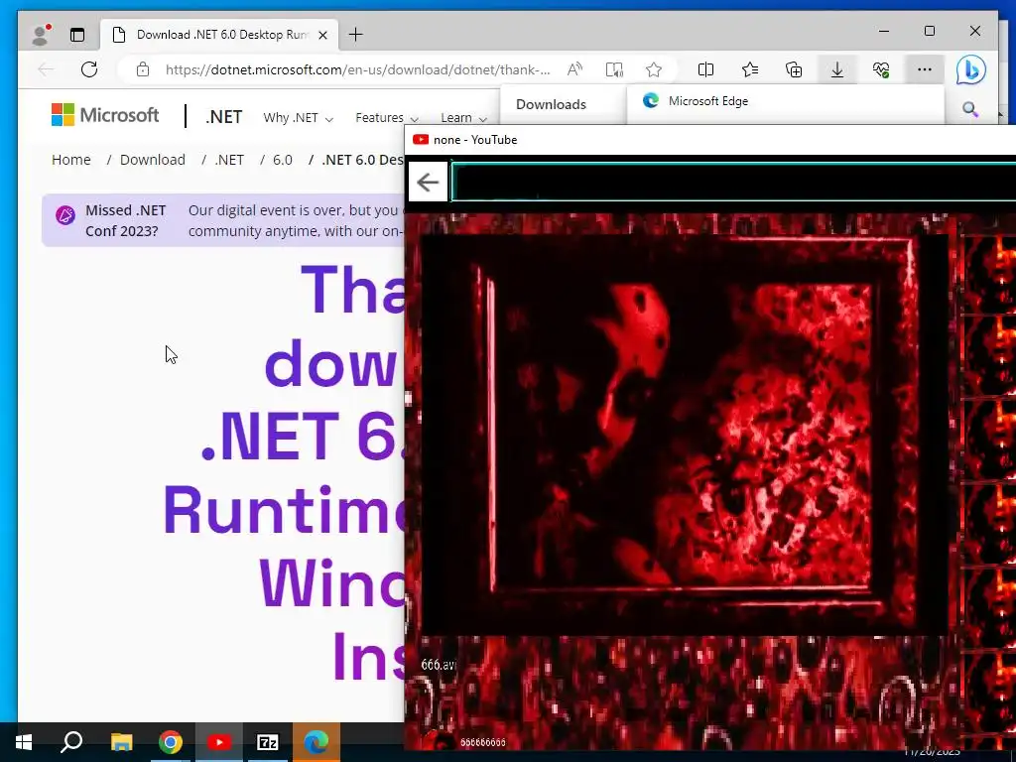The height and width of the screenshot is (762, 1016).
Task: Click the Downloads panel heading
Action: [551, 104]
